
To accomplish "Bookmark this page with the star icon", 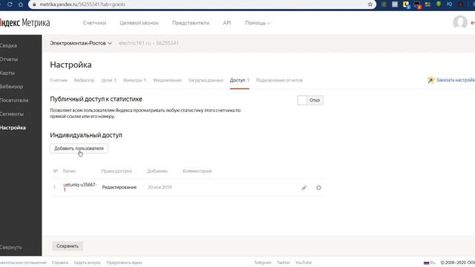I will tap(370, 4).
